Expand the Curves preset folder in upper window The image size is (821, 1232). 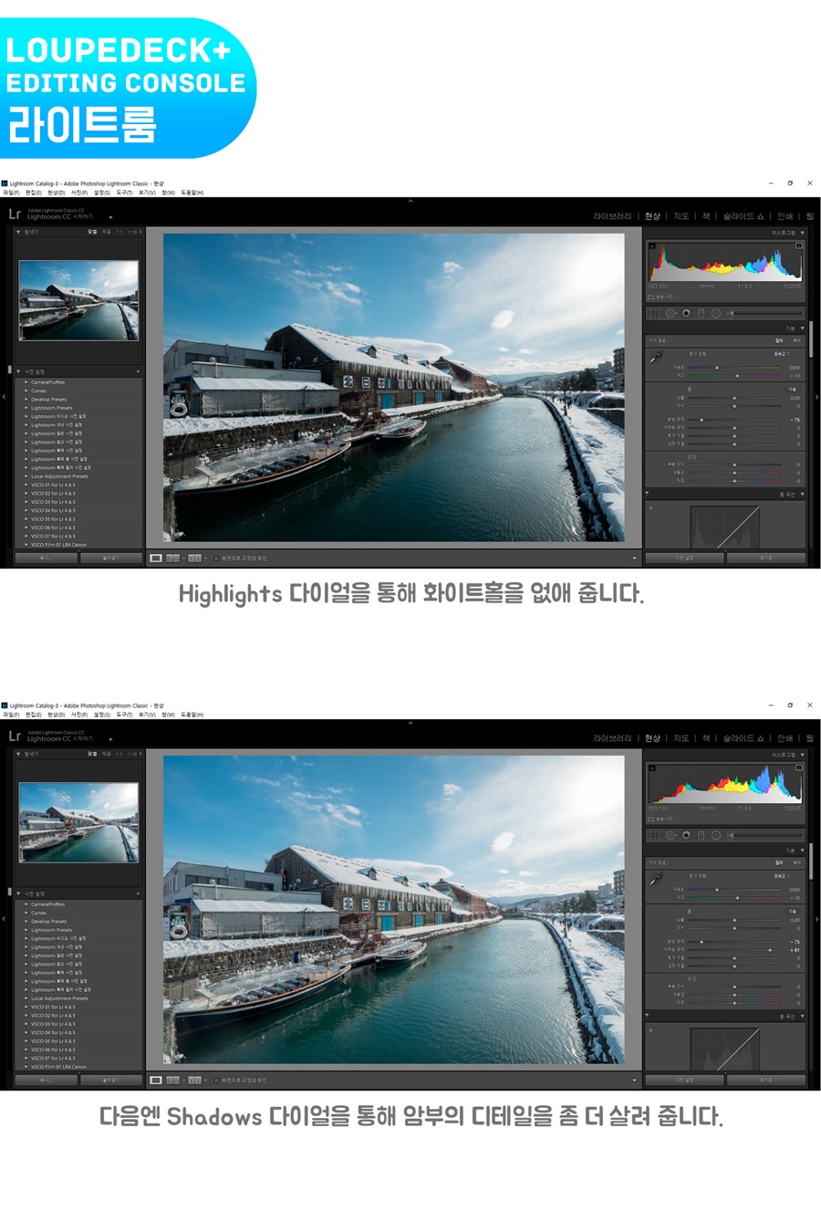(26, 391)
